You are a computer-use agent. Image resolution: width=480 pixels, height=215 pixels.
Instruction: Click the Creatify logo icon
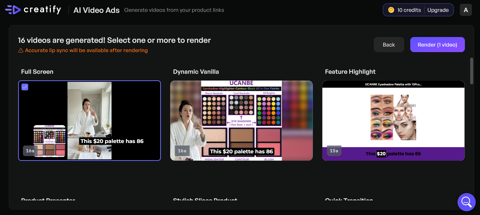(13, 10)
